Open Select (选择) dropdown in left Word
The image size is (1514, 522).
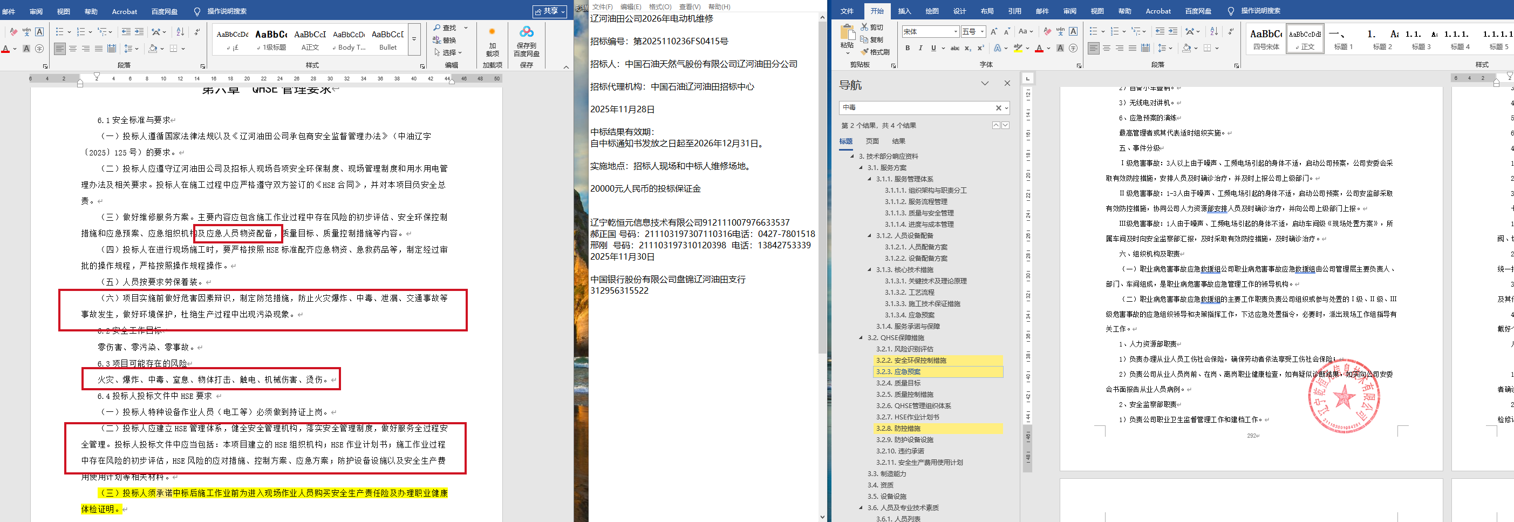(447, 52)
